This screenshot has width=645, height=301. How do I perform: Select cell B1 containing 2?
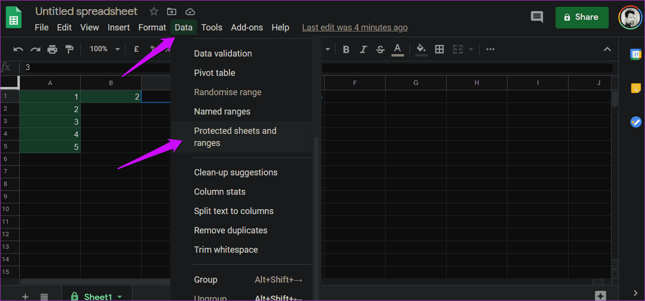111,97
